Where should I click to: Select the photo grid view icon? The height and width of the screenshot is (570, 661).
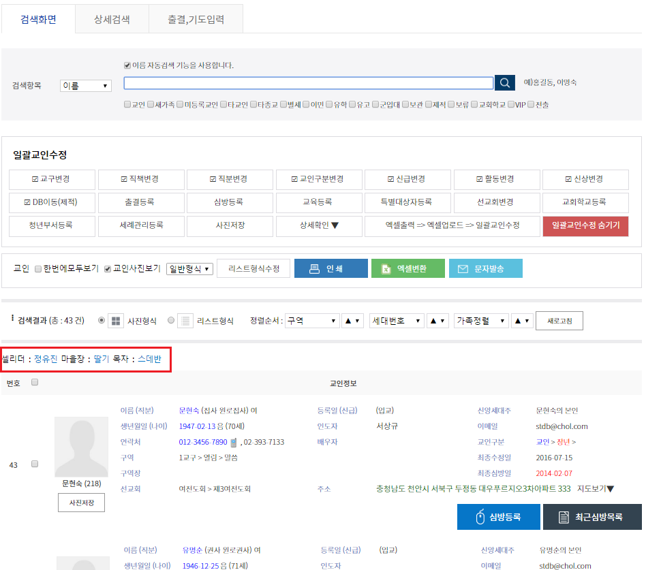pos(116,321)
